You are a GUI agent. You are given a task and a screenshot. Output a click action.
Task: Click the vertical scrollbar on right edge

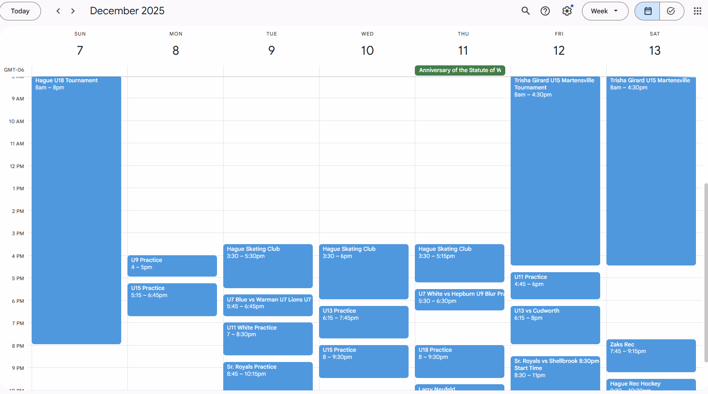(x=705, y=271)
